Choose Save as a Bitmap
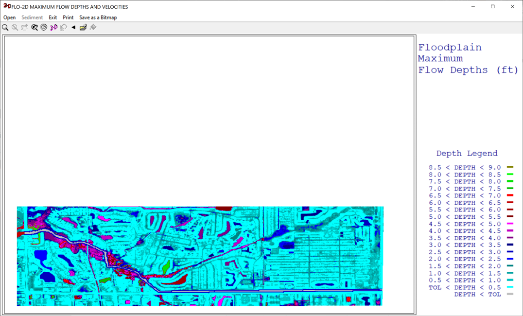Image resolution: width=523 pixels, height=316 pixels. click(x=98, y=18)
